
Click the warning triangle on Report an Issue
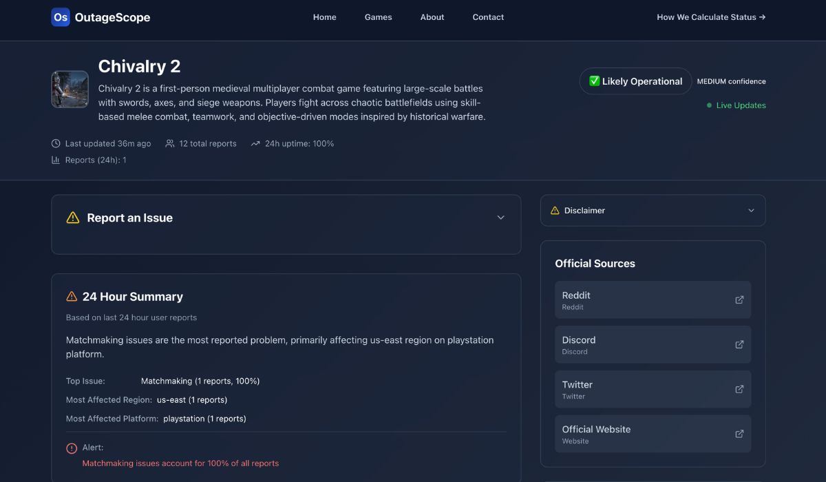click(x=72, y=217)
